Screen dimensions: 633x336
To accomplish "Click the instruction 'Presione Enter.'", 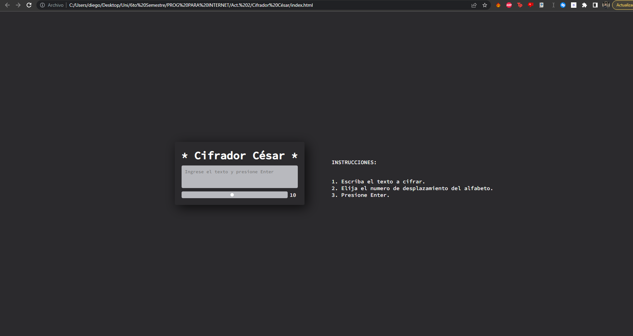I will (360, 195).
